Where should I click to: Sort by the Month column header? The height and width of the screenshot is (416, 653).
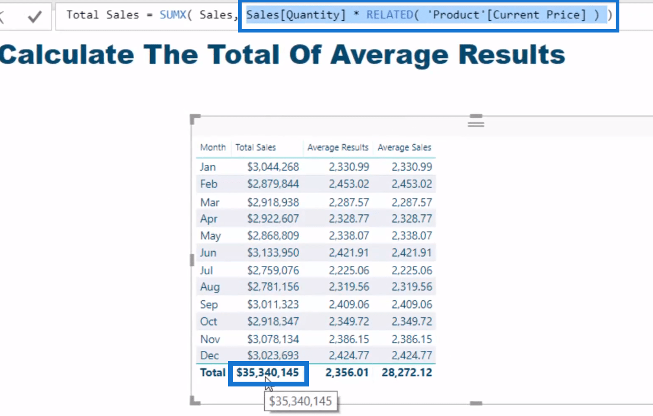coord(213,147)
